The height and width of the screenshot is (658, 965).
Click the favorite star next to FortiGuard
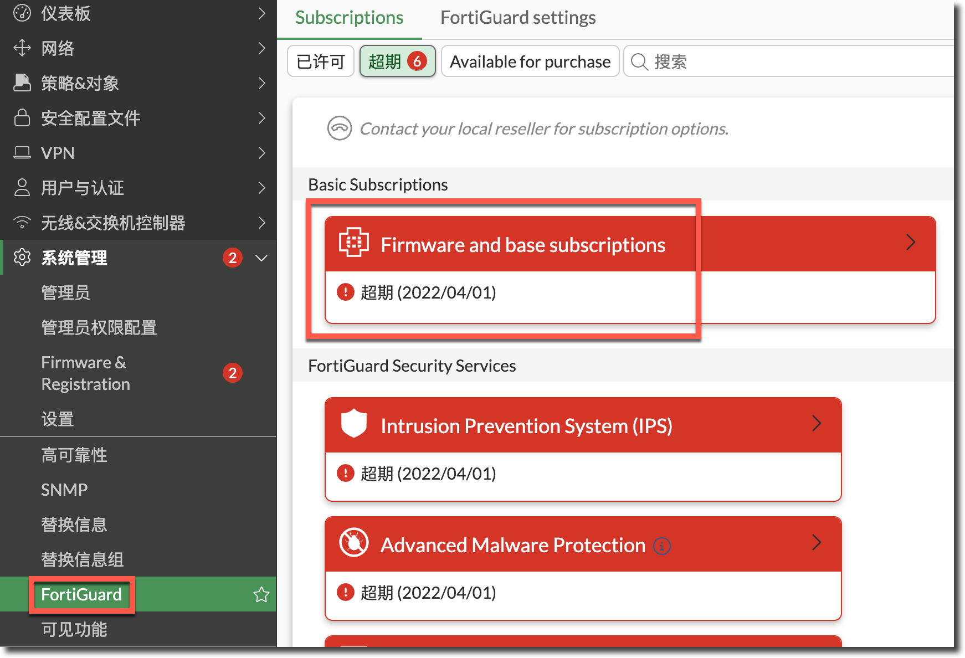(261, 595)
